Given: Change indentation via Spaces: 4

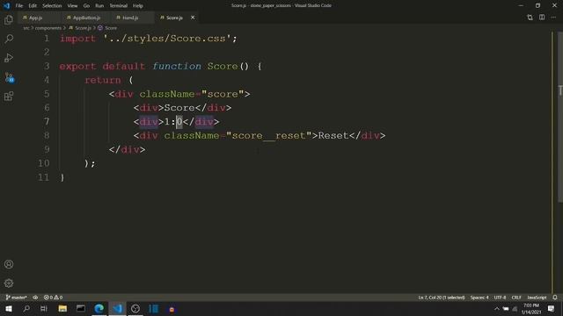Looking at the screenshot, I should click(479, 298).
